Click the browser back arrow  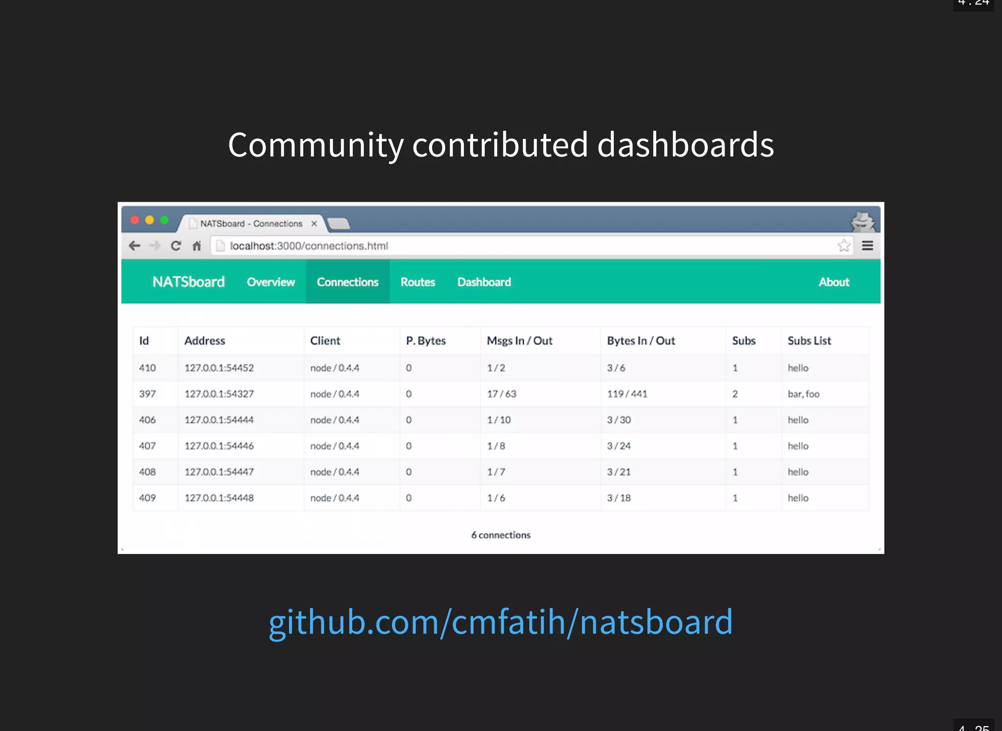pyautogui.click(x=135, y=246)
